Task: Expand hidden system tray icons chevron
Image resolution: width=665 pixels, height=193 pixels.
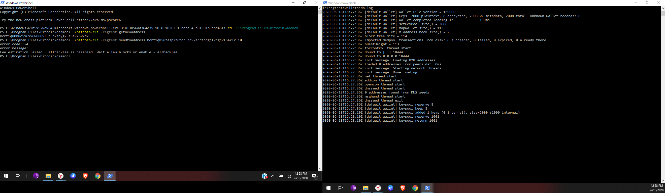Action: pyautogui.click(x=273, y=176)
